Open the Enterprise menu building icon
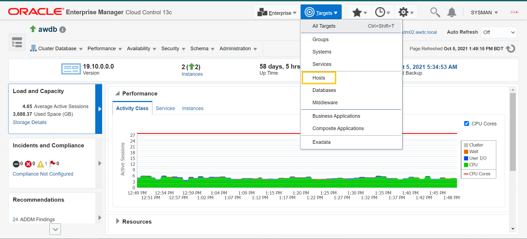This screenshot has height=239, width=527. [262, 12]
